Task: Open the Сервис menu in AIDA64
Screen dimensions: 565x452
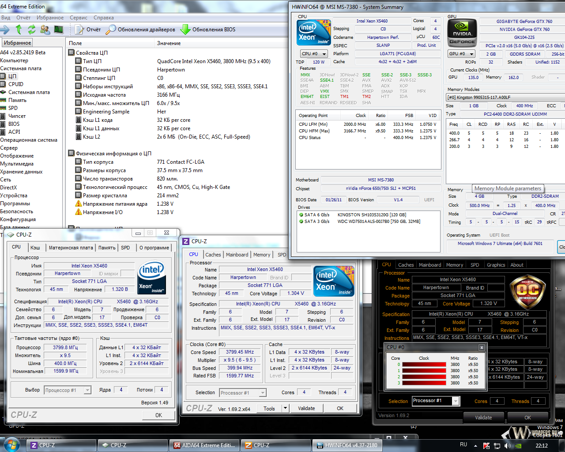Action: pos(79,18)
